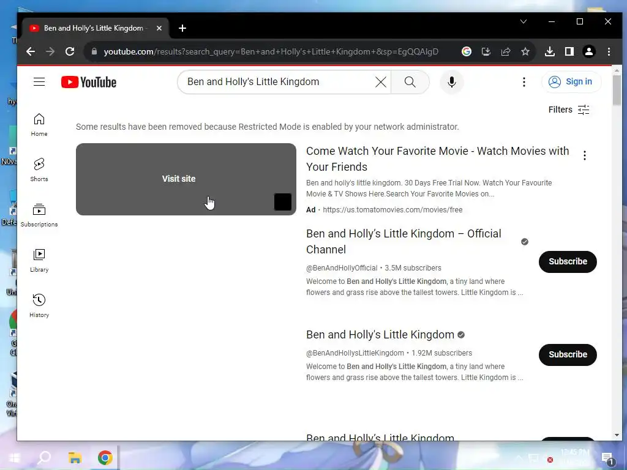
Task: View site info via padlock icon
Action: pos(94,51)
